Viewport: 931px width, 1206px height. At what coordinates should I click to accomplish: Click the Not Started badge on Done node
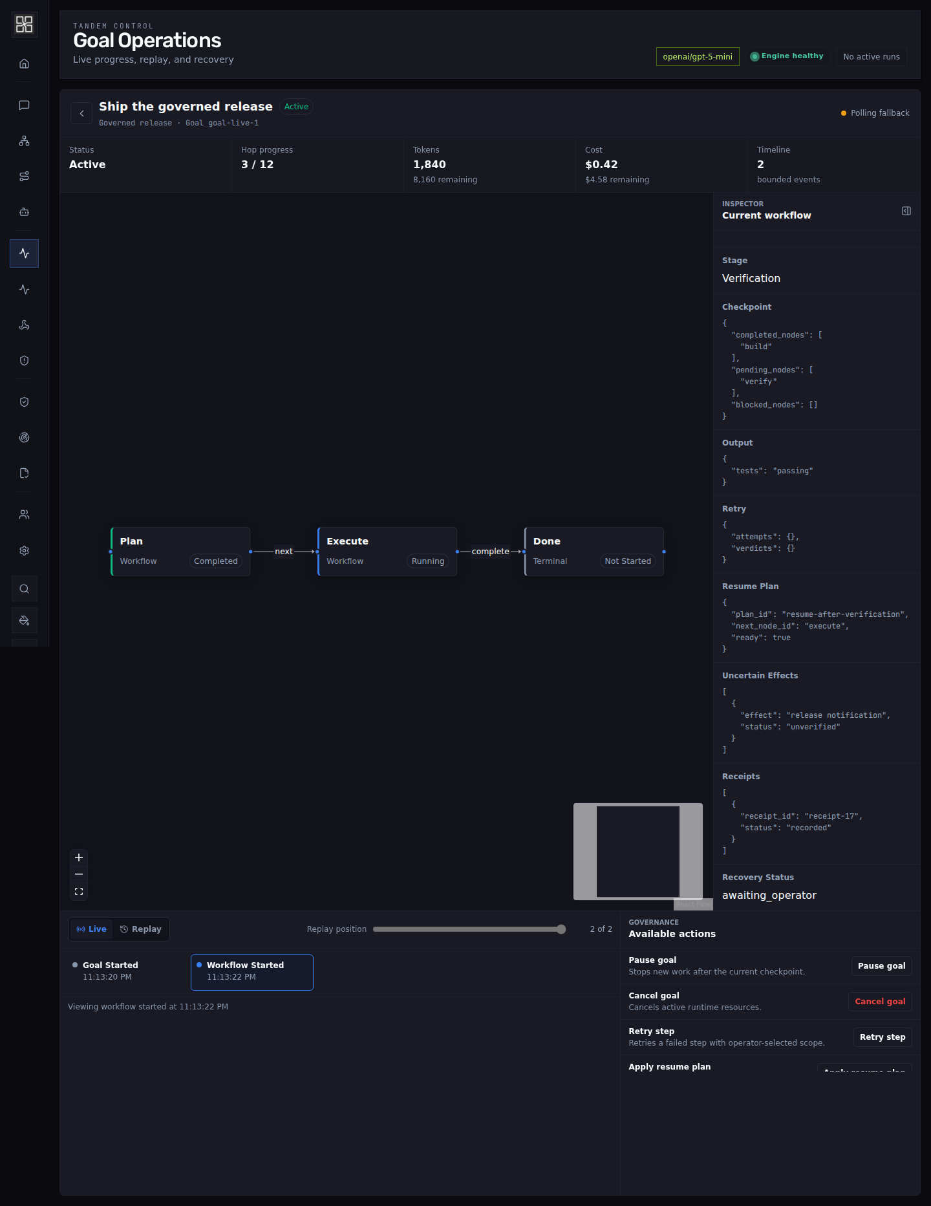pyautogui.click(x=628, y=561)
